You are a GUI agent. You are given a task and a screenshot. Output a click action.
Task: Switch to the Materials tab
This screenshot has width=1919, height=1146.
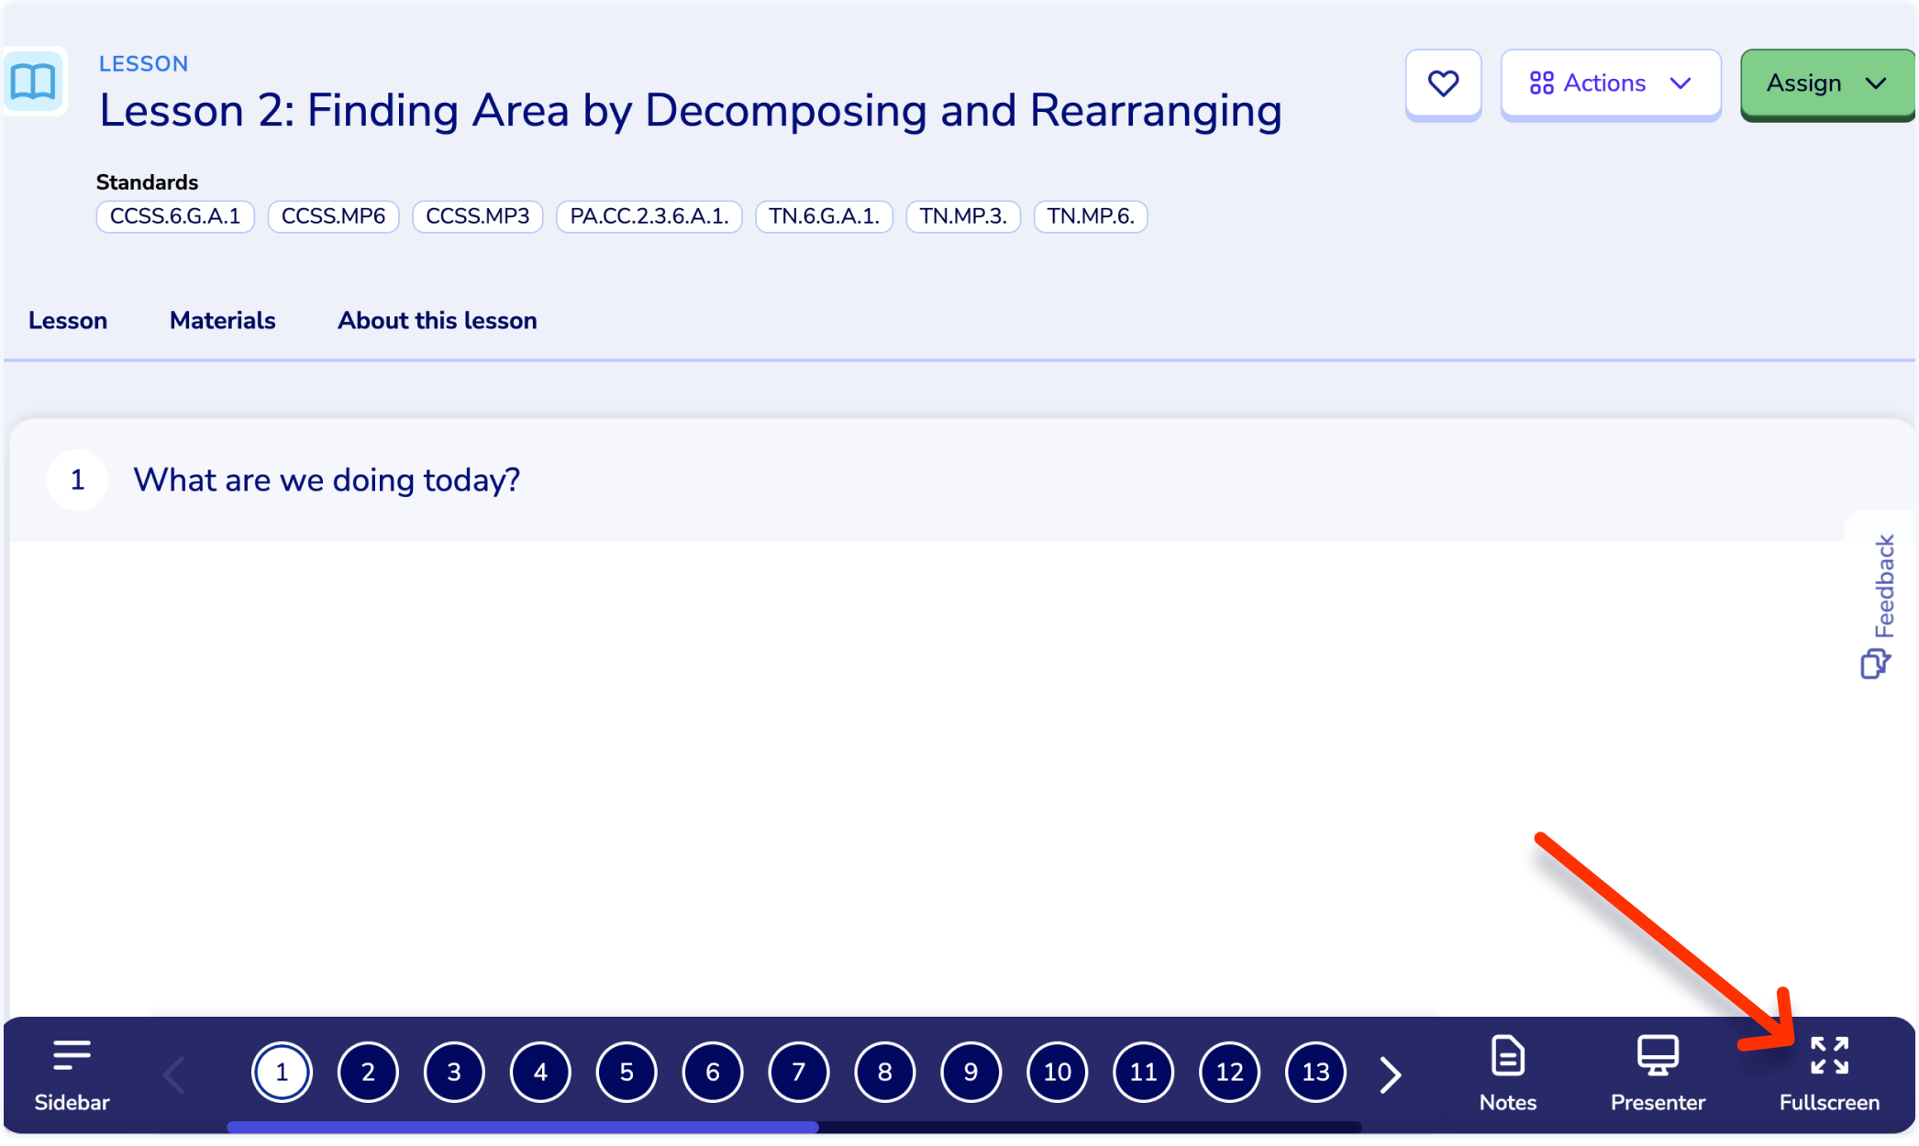click(x=222, y=320)
